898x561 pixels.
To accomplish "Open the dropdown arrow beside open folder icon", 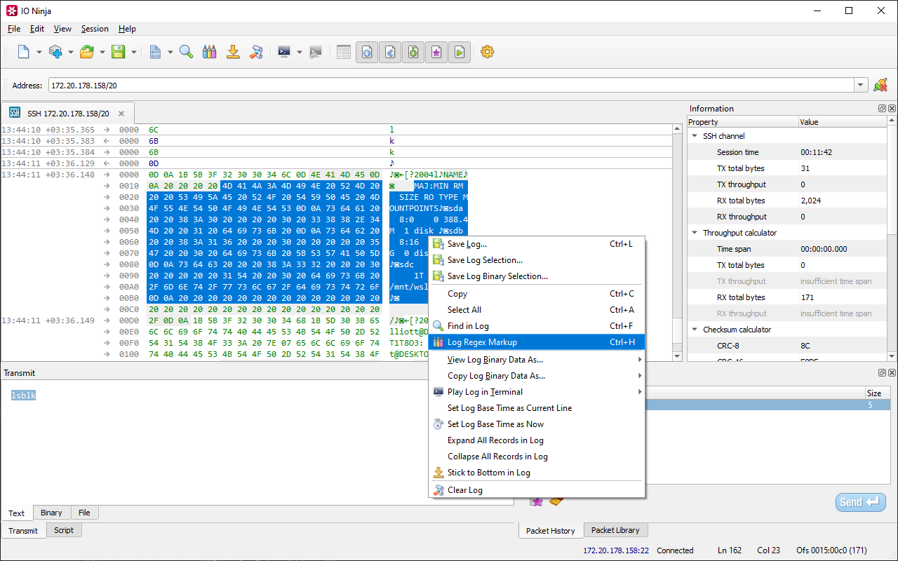I will (102, 52).
